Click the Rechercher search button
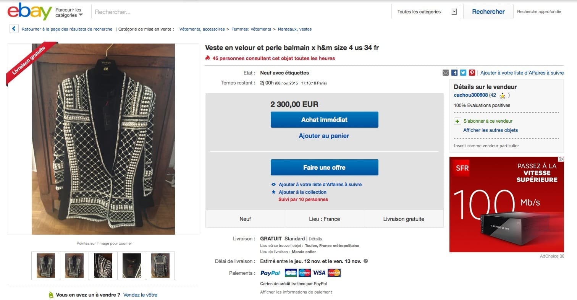This screenshot has height=300, width=577. pos(488,12)
